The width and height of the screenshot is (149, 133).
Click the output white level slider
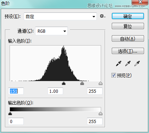point(100,113)
